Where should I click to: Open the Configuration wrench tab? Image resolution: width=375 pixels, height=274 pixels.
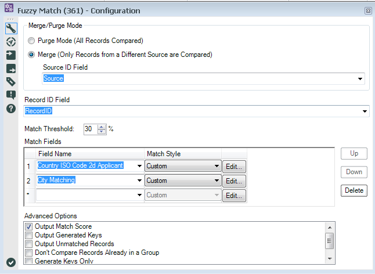click(10, 28)
